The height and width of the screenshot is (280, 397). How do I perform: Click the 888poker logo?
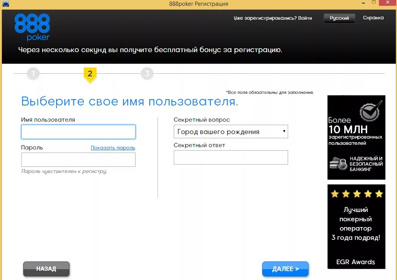click(32, 27)
